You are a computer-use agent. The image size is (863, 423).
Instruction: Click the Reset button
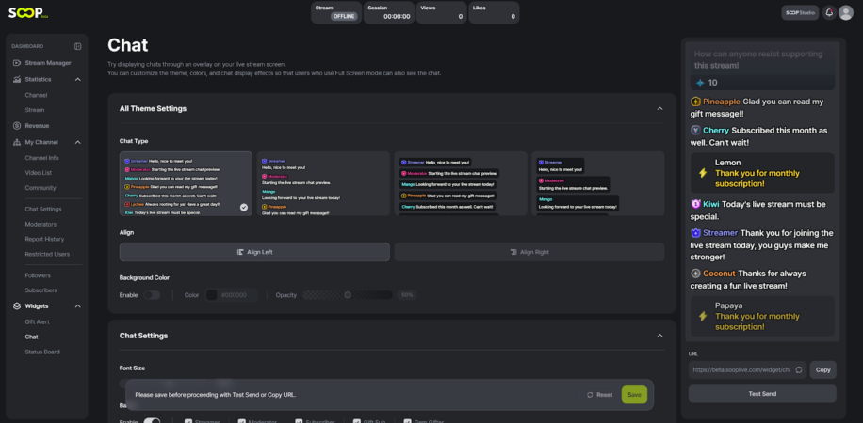coord(599,395)
